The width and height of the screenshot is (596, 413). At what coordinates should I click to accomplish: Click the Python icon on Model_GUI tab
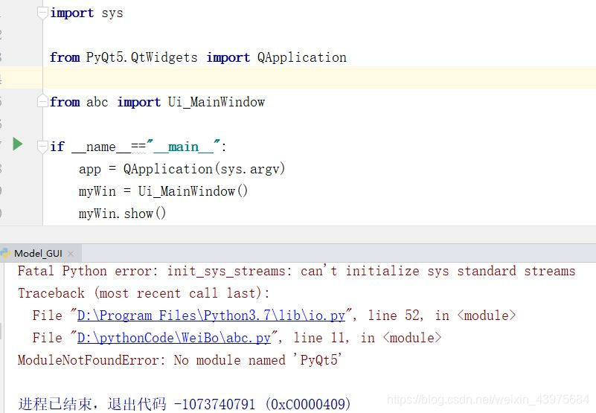(5, 253)
